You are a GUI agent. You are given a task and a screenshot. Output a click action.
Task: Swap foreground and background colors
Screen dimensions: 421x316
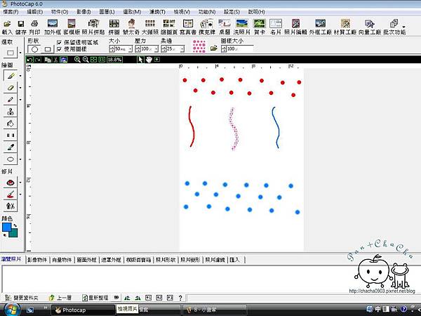point(15,225)
